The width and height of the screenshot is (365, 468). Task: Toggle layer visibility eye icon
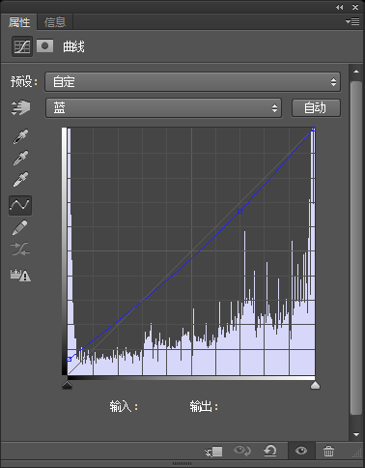(x=301, y=451)
